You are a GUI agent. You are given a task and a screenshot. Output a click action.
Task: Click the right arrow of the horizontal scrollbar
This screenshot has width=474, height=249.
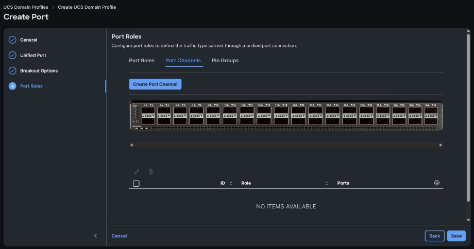point(441,145)
